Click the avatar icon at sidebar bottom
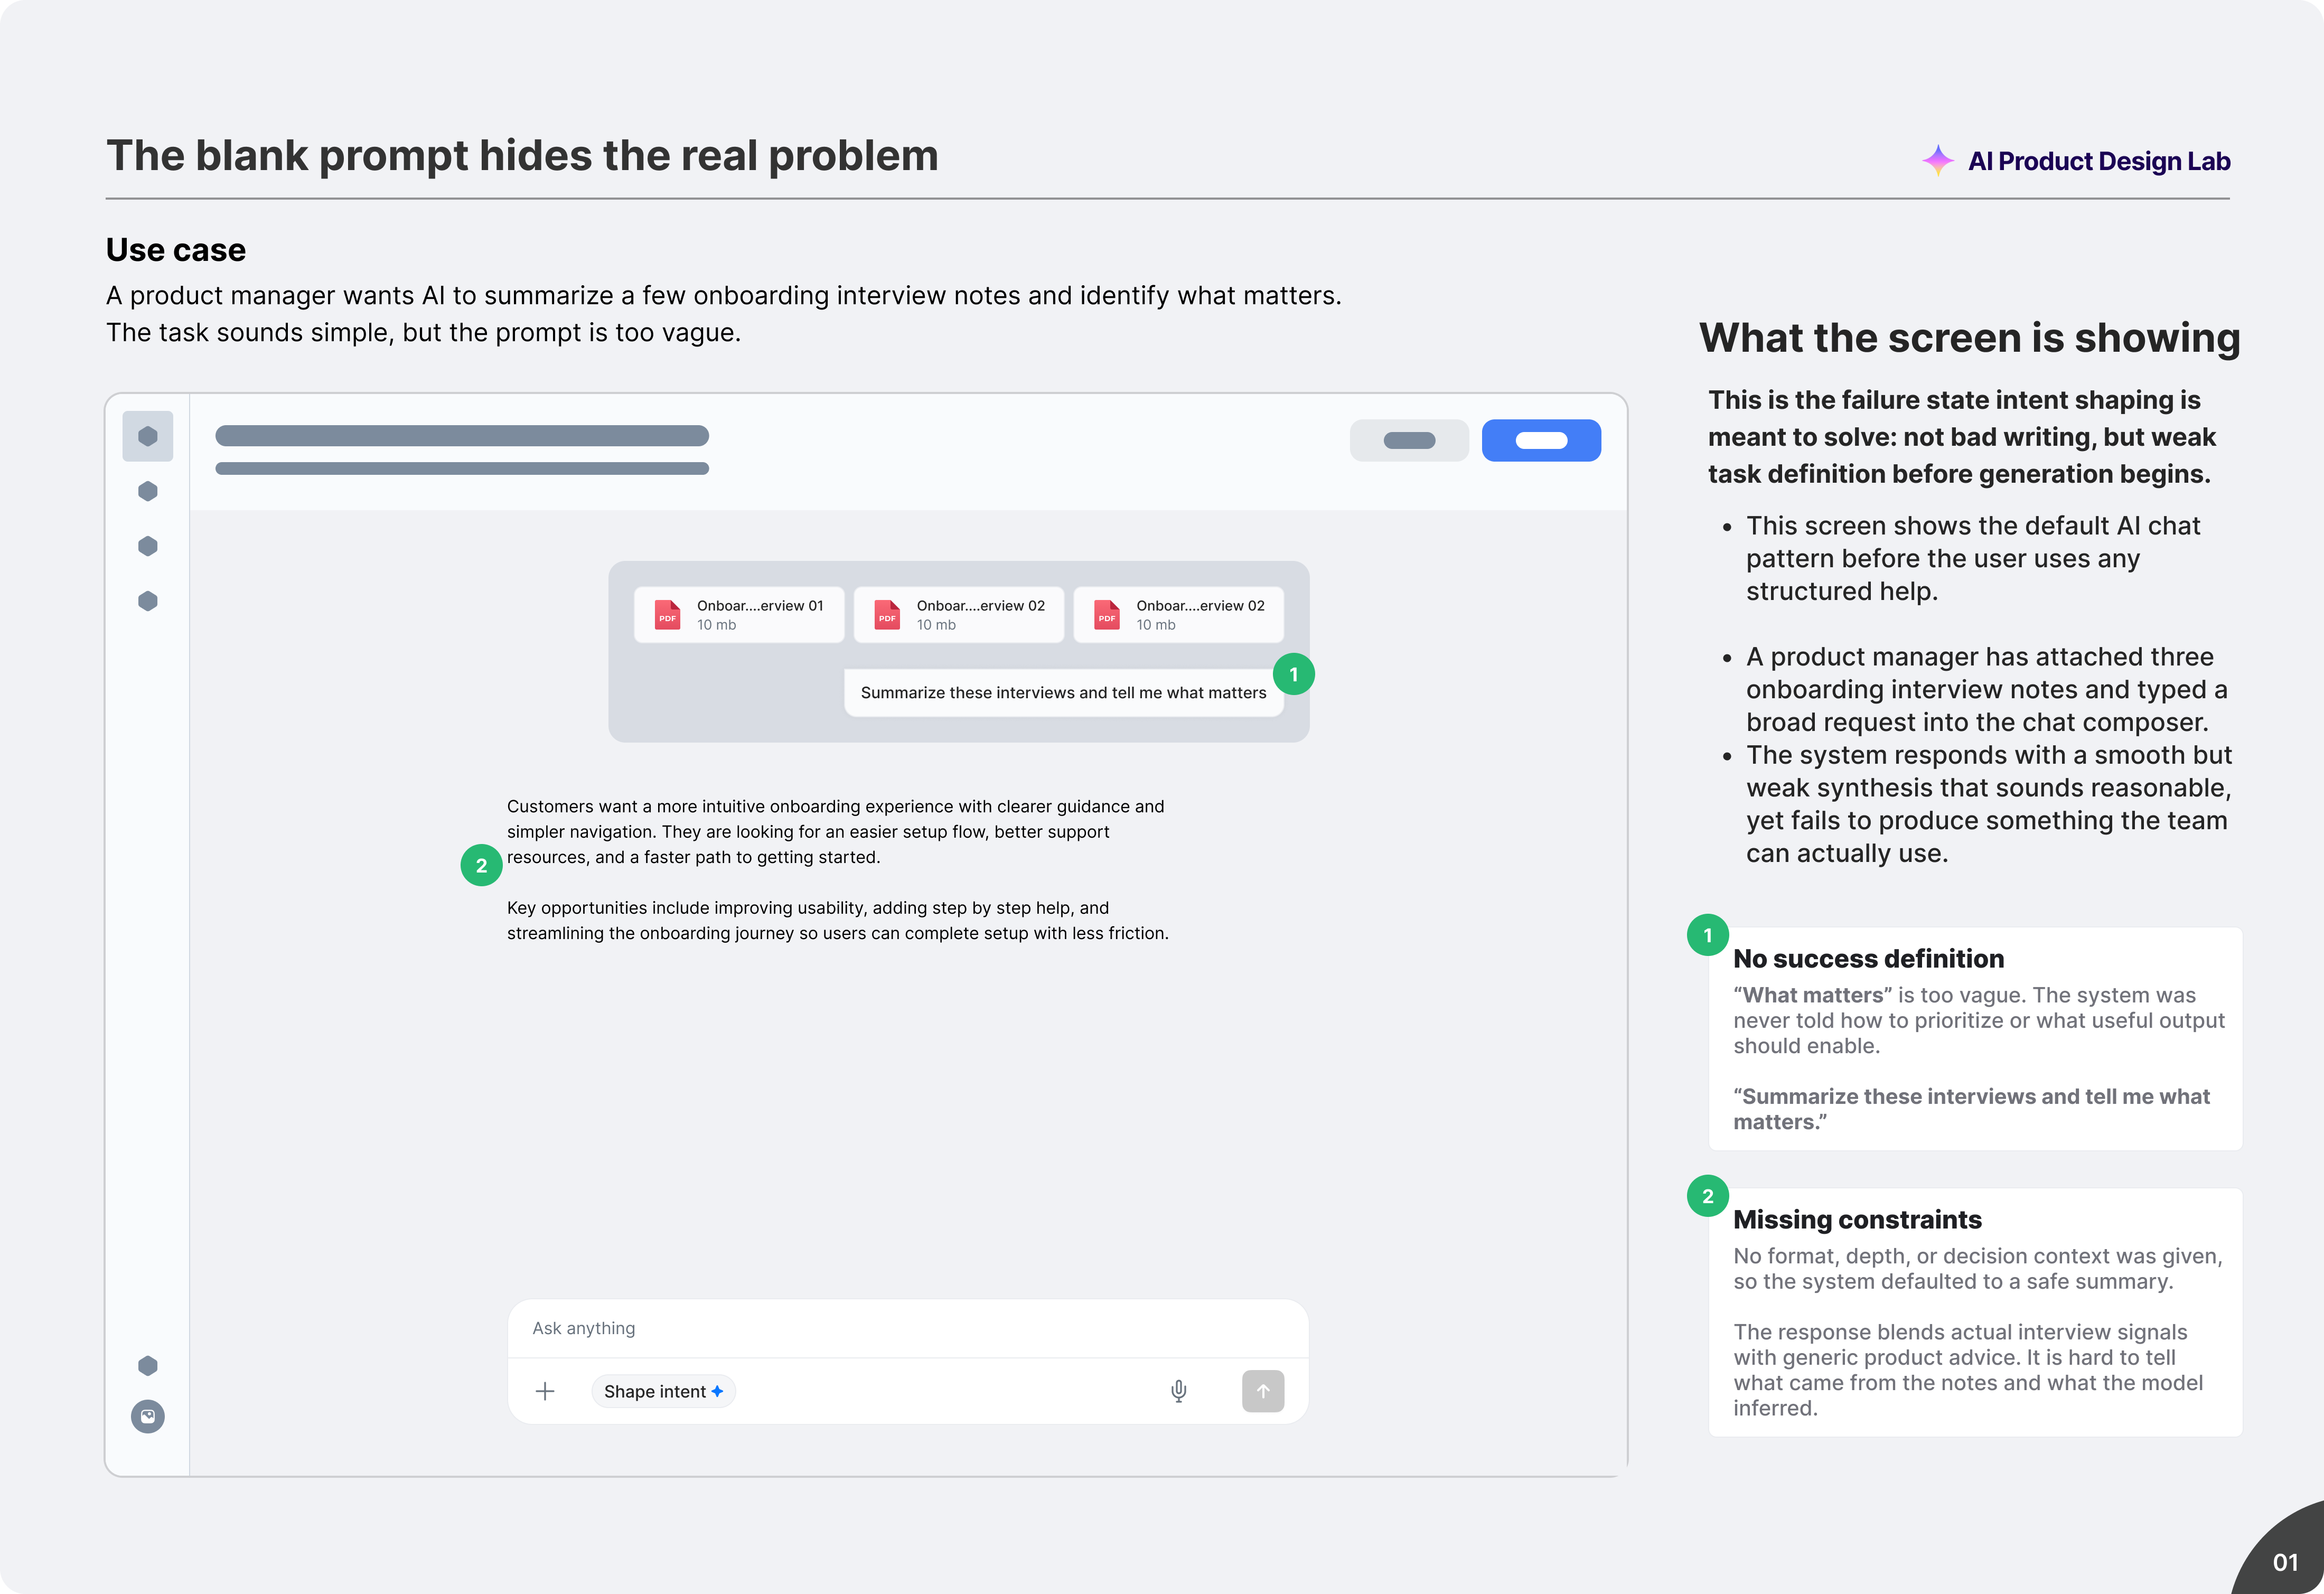2324x1594 pixels. tap(147, 1416)
